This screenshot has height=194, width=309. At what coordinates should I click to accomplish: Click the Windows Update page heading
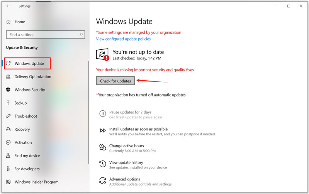coord(124,21)
